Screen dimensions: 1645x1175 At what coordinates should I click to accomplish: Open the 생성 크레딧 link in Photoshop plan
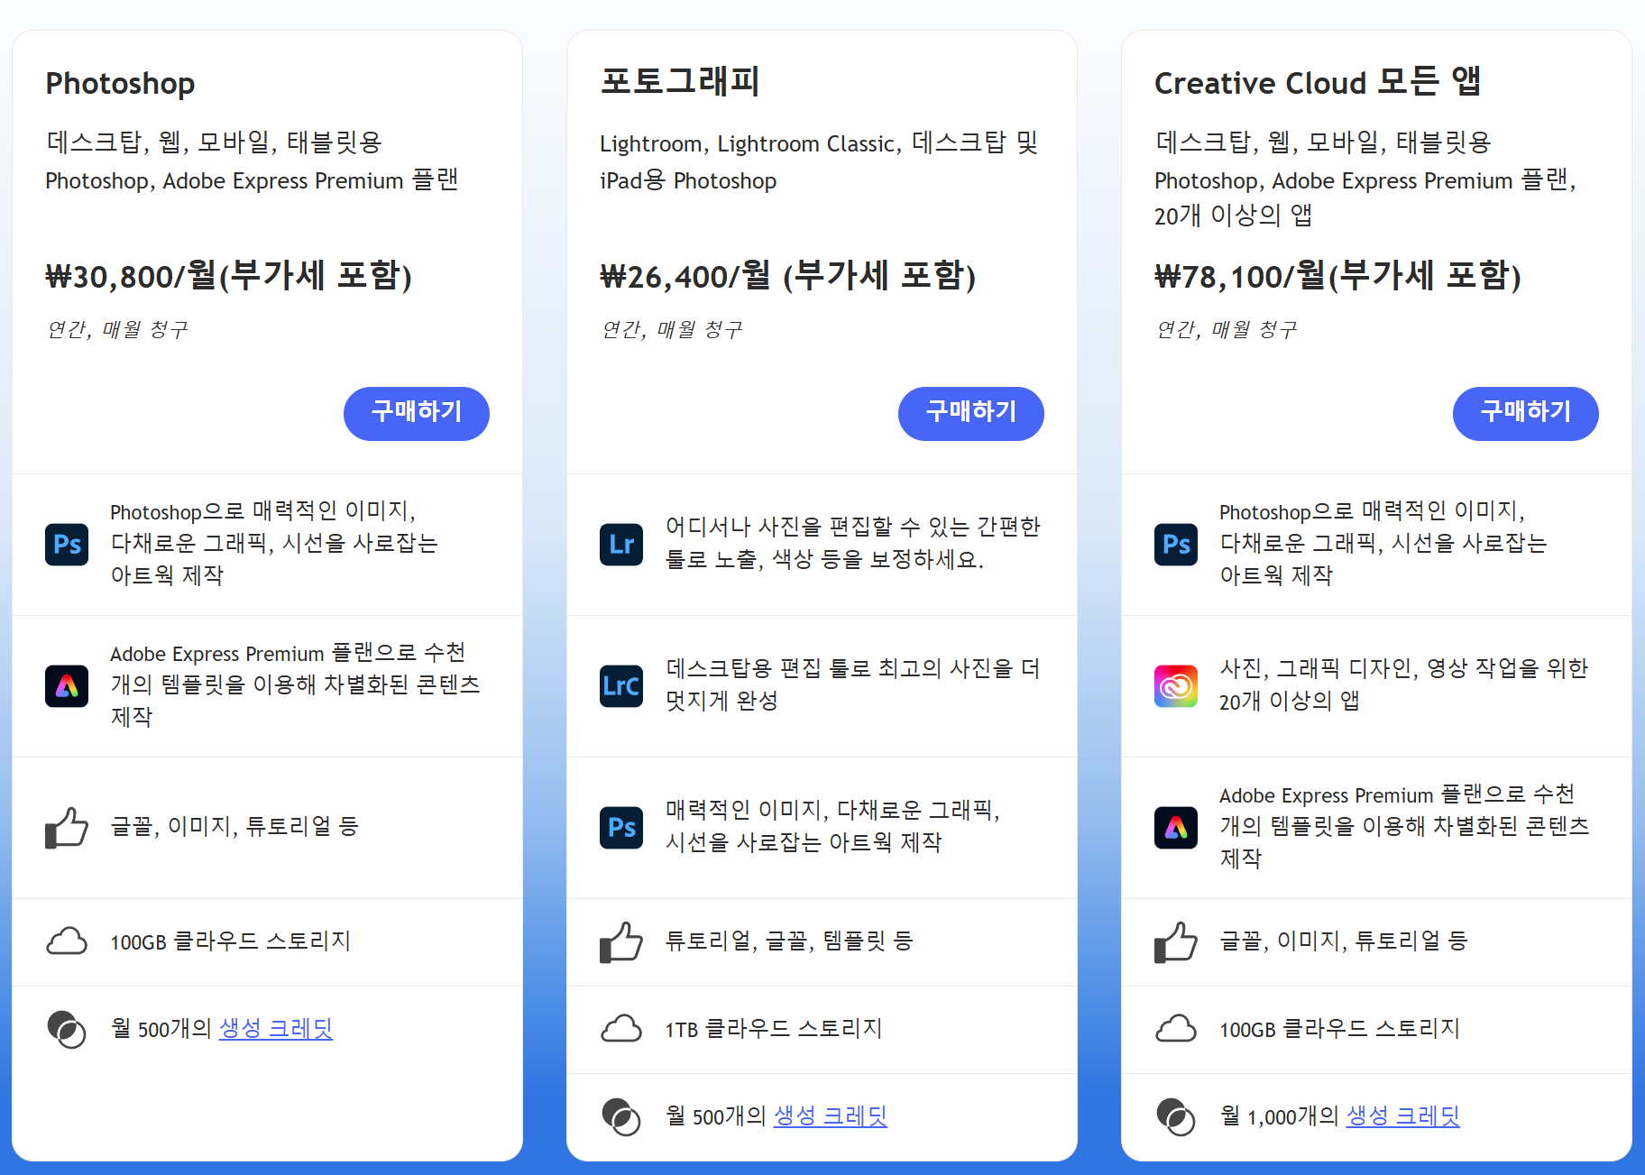click(x=275, y=1028)
